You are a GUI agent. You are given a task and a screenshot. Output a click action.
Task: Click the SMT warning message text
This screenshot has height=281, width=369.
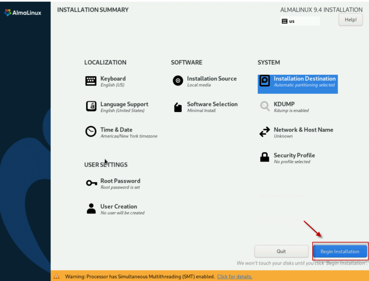point(140,276)
